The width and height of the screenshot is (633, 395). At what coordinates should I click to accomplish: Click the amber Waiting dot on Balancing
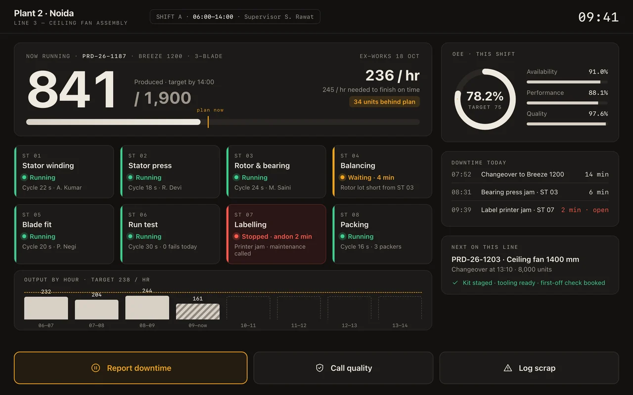[342, 177]
